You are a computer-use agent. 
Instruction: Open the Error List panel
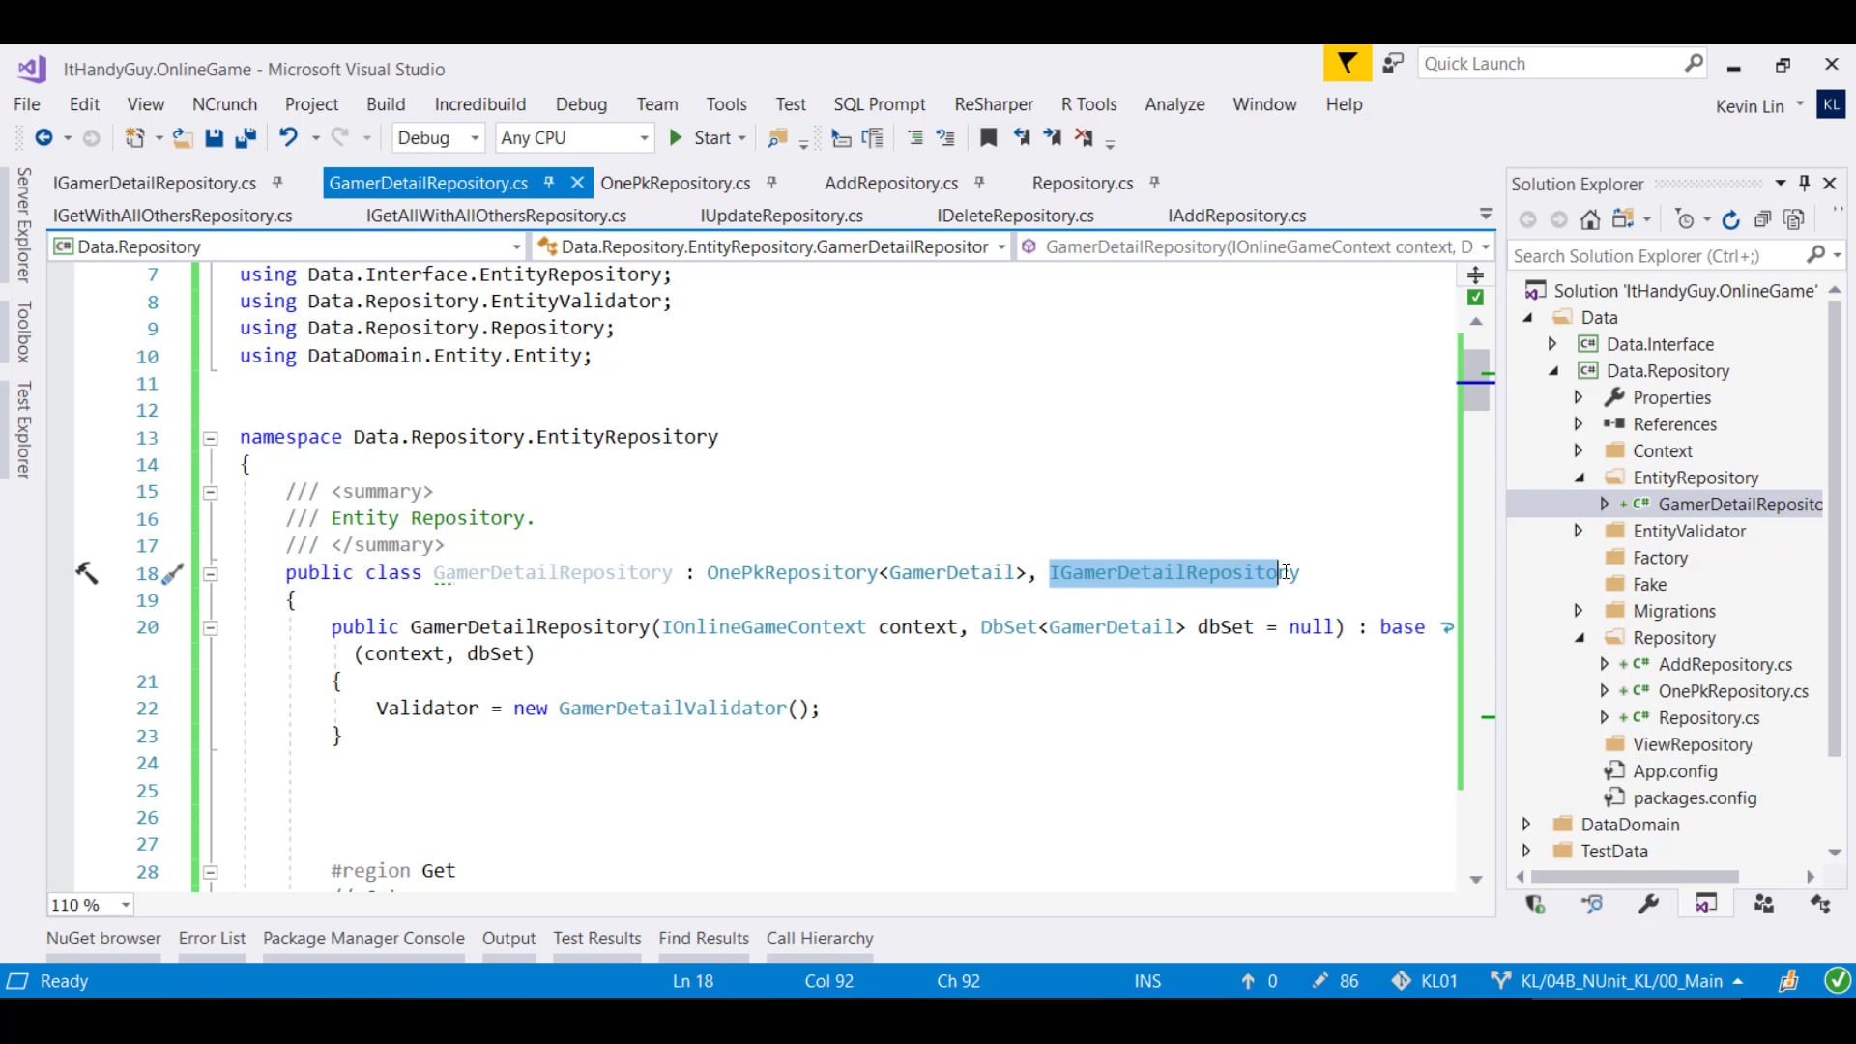[212, 938]
